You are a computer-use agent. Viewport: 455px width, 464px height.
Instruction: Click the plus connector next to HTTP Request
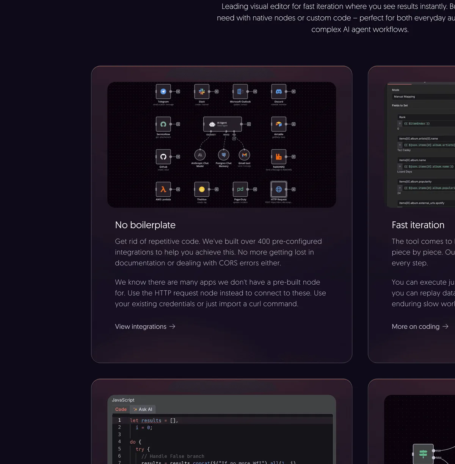(x=293, y=189)
